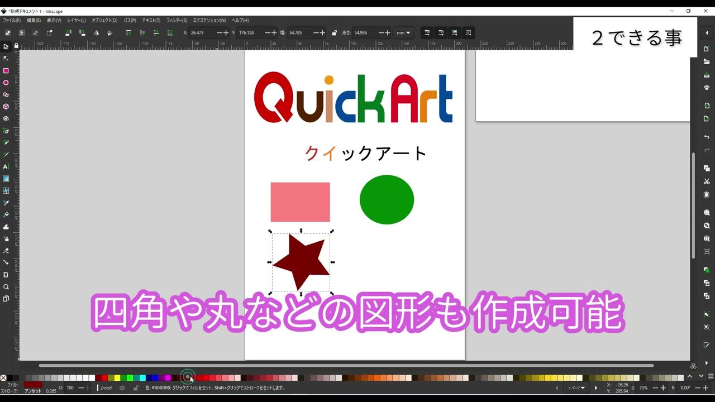Toggle guide lock at ruler corner
Image resolution: width=715 pixels, height=402 pixels.
pyautogui.click(x=16, y=46)
